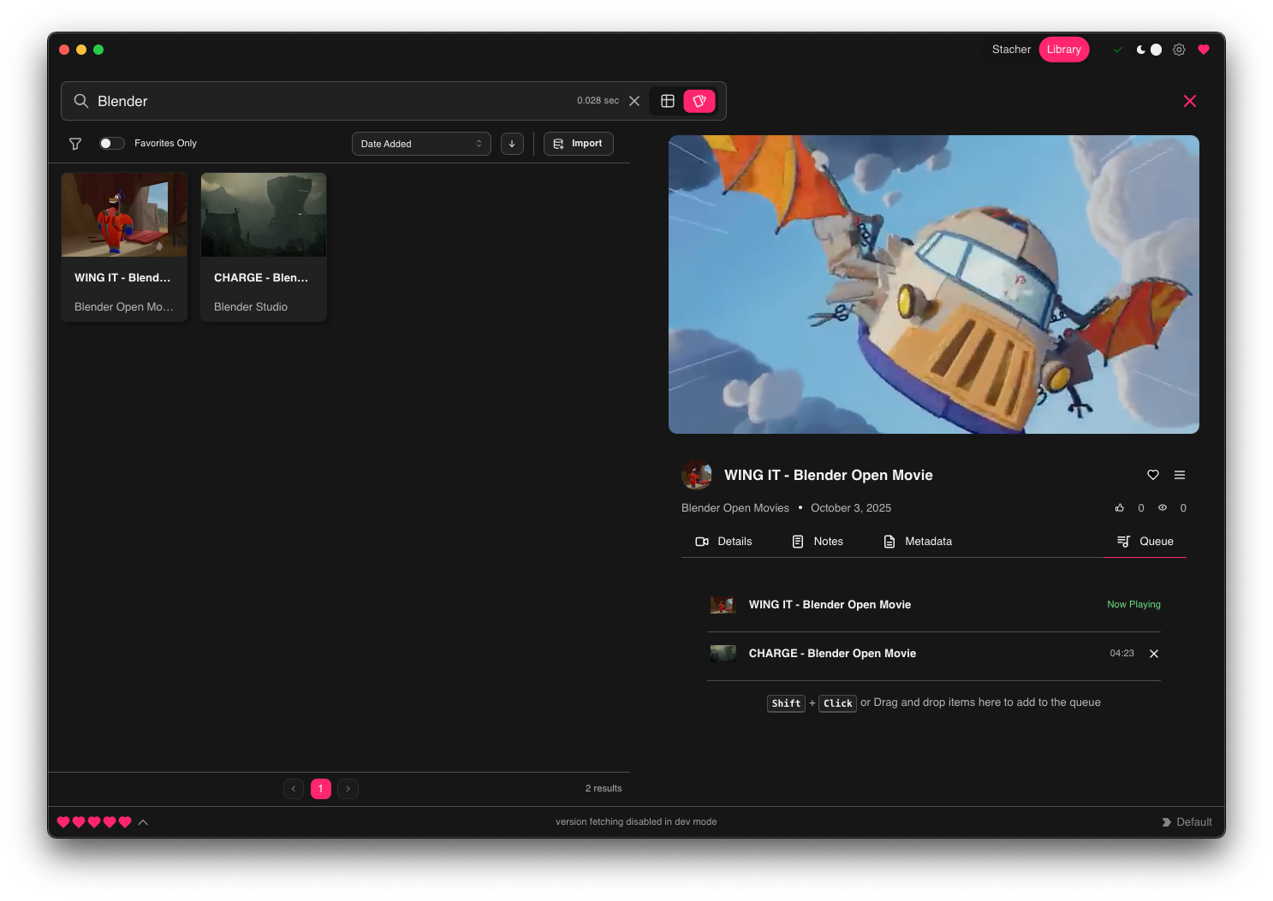Open the settings gear
1273x901 pixels.
point(1179,50)
